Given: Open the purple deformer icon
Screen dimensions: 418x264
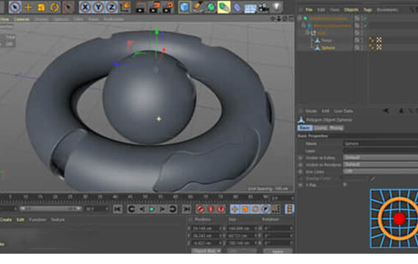Looking at the screenshot, I should click(x=237, y=7).
